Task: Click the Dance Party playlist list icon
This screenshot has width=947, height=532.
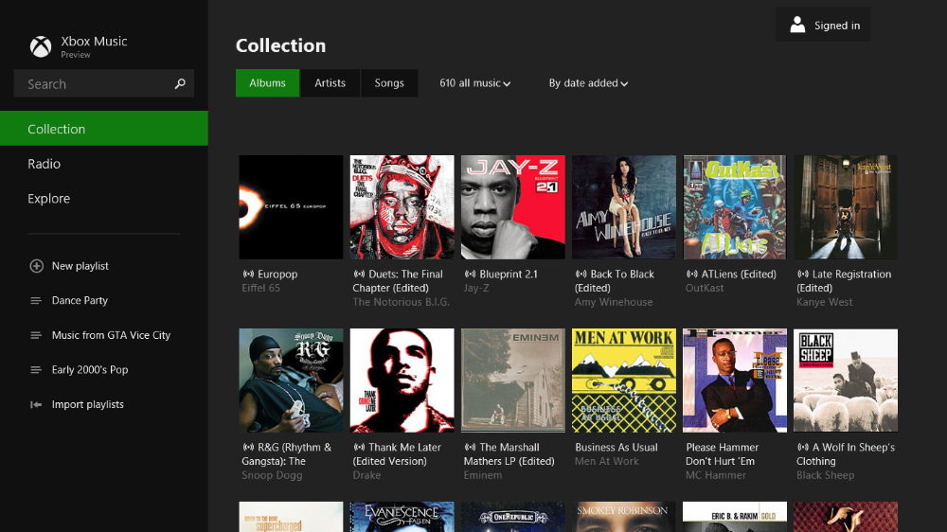Action: tap(36, 300)
